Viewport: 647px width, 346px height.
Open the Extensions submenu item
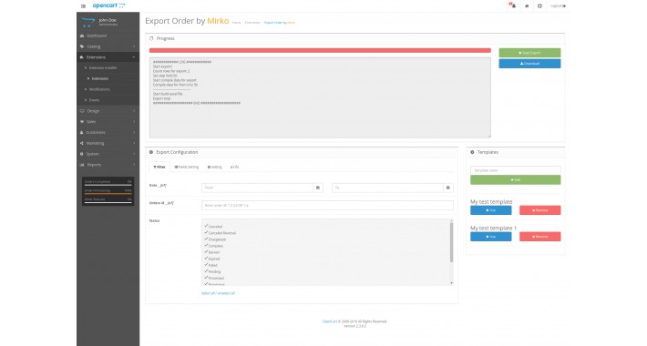pos(100,78)
